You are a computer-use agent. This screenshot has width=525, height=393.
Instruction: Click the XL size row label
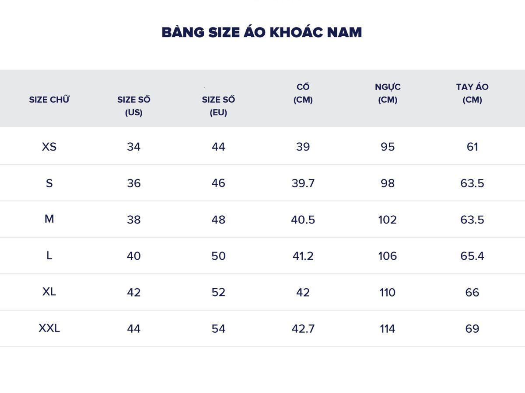(x=49, y=292)
